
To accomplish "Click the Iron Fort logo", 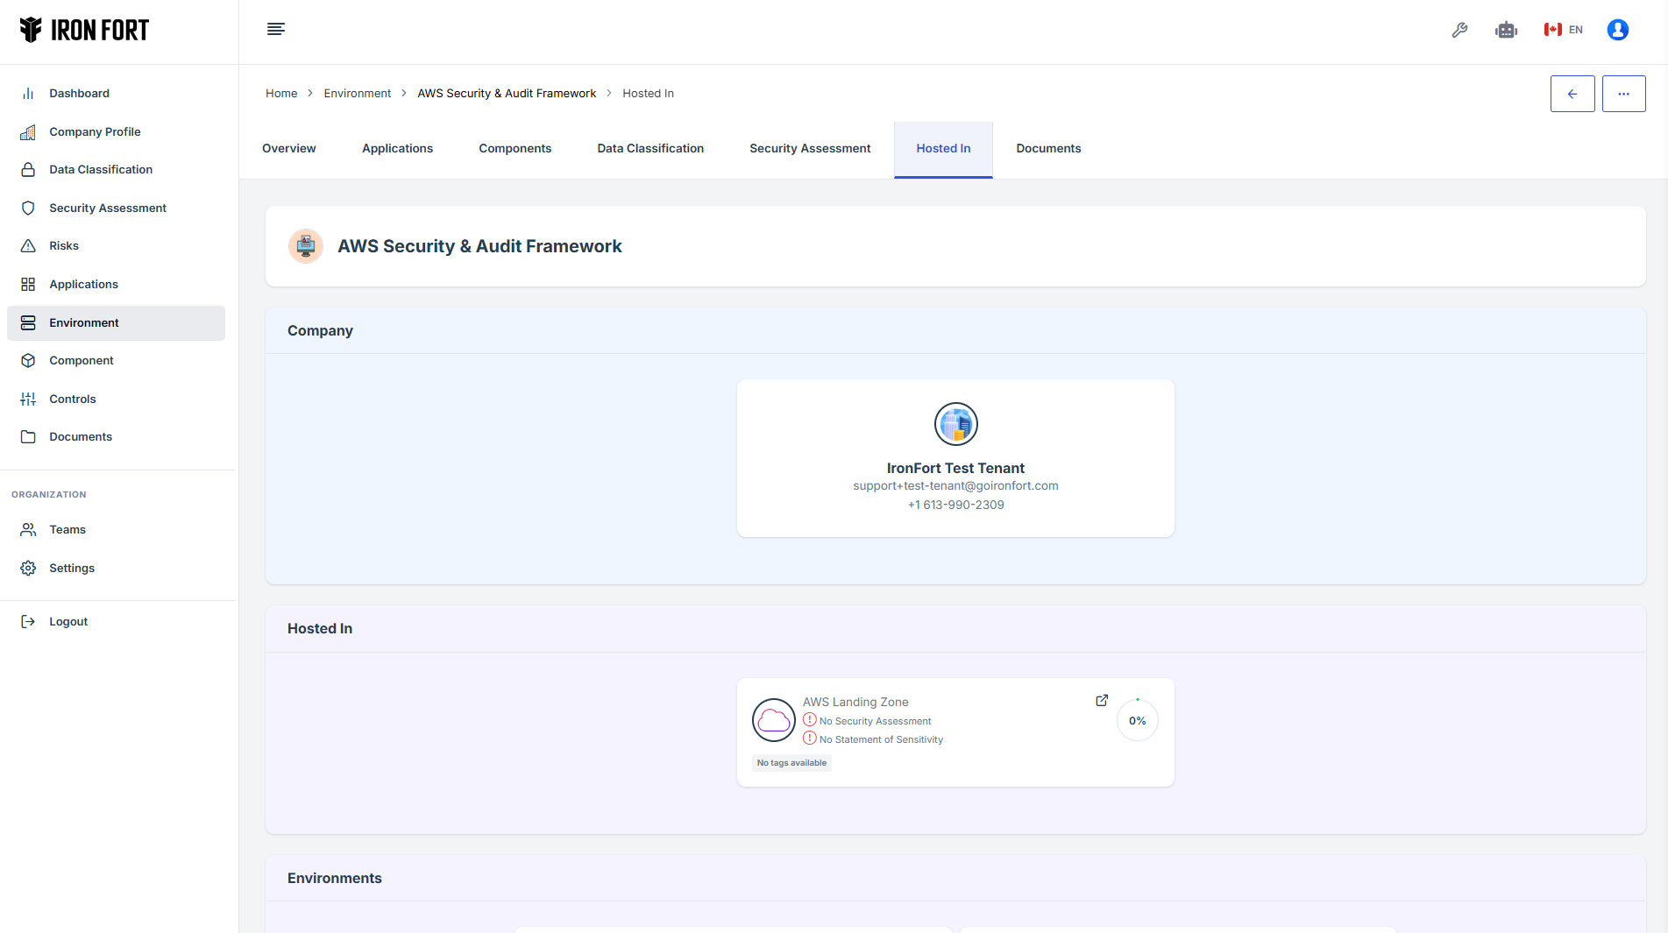I will click(84, 30).
